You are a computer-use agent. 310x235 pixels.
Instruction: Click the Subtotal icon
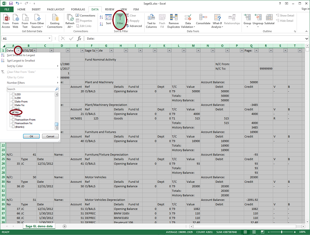pos(269,17)
